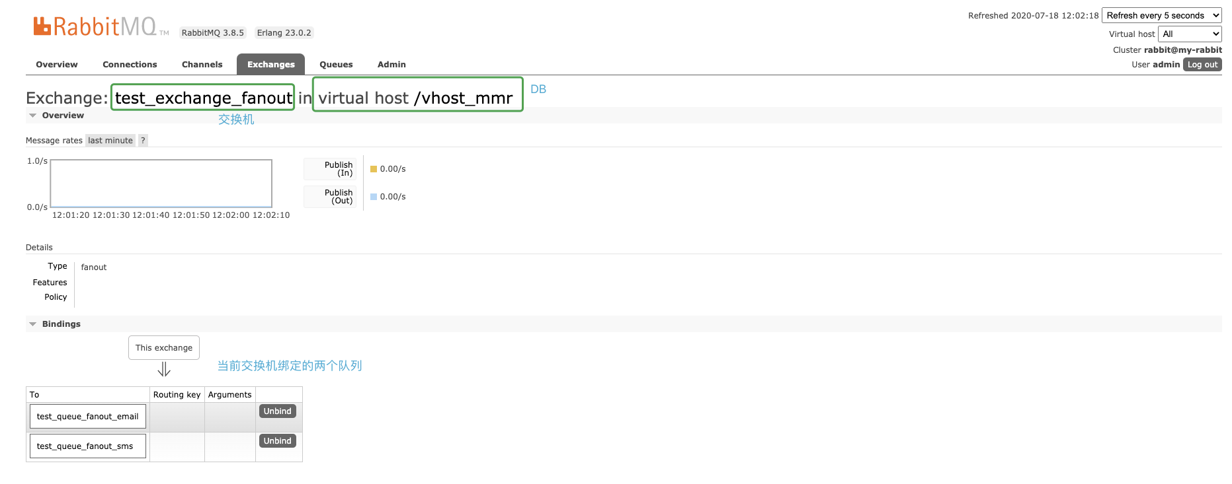Collapse the Overview section triangle

click(x=32, y=116)
